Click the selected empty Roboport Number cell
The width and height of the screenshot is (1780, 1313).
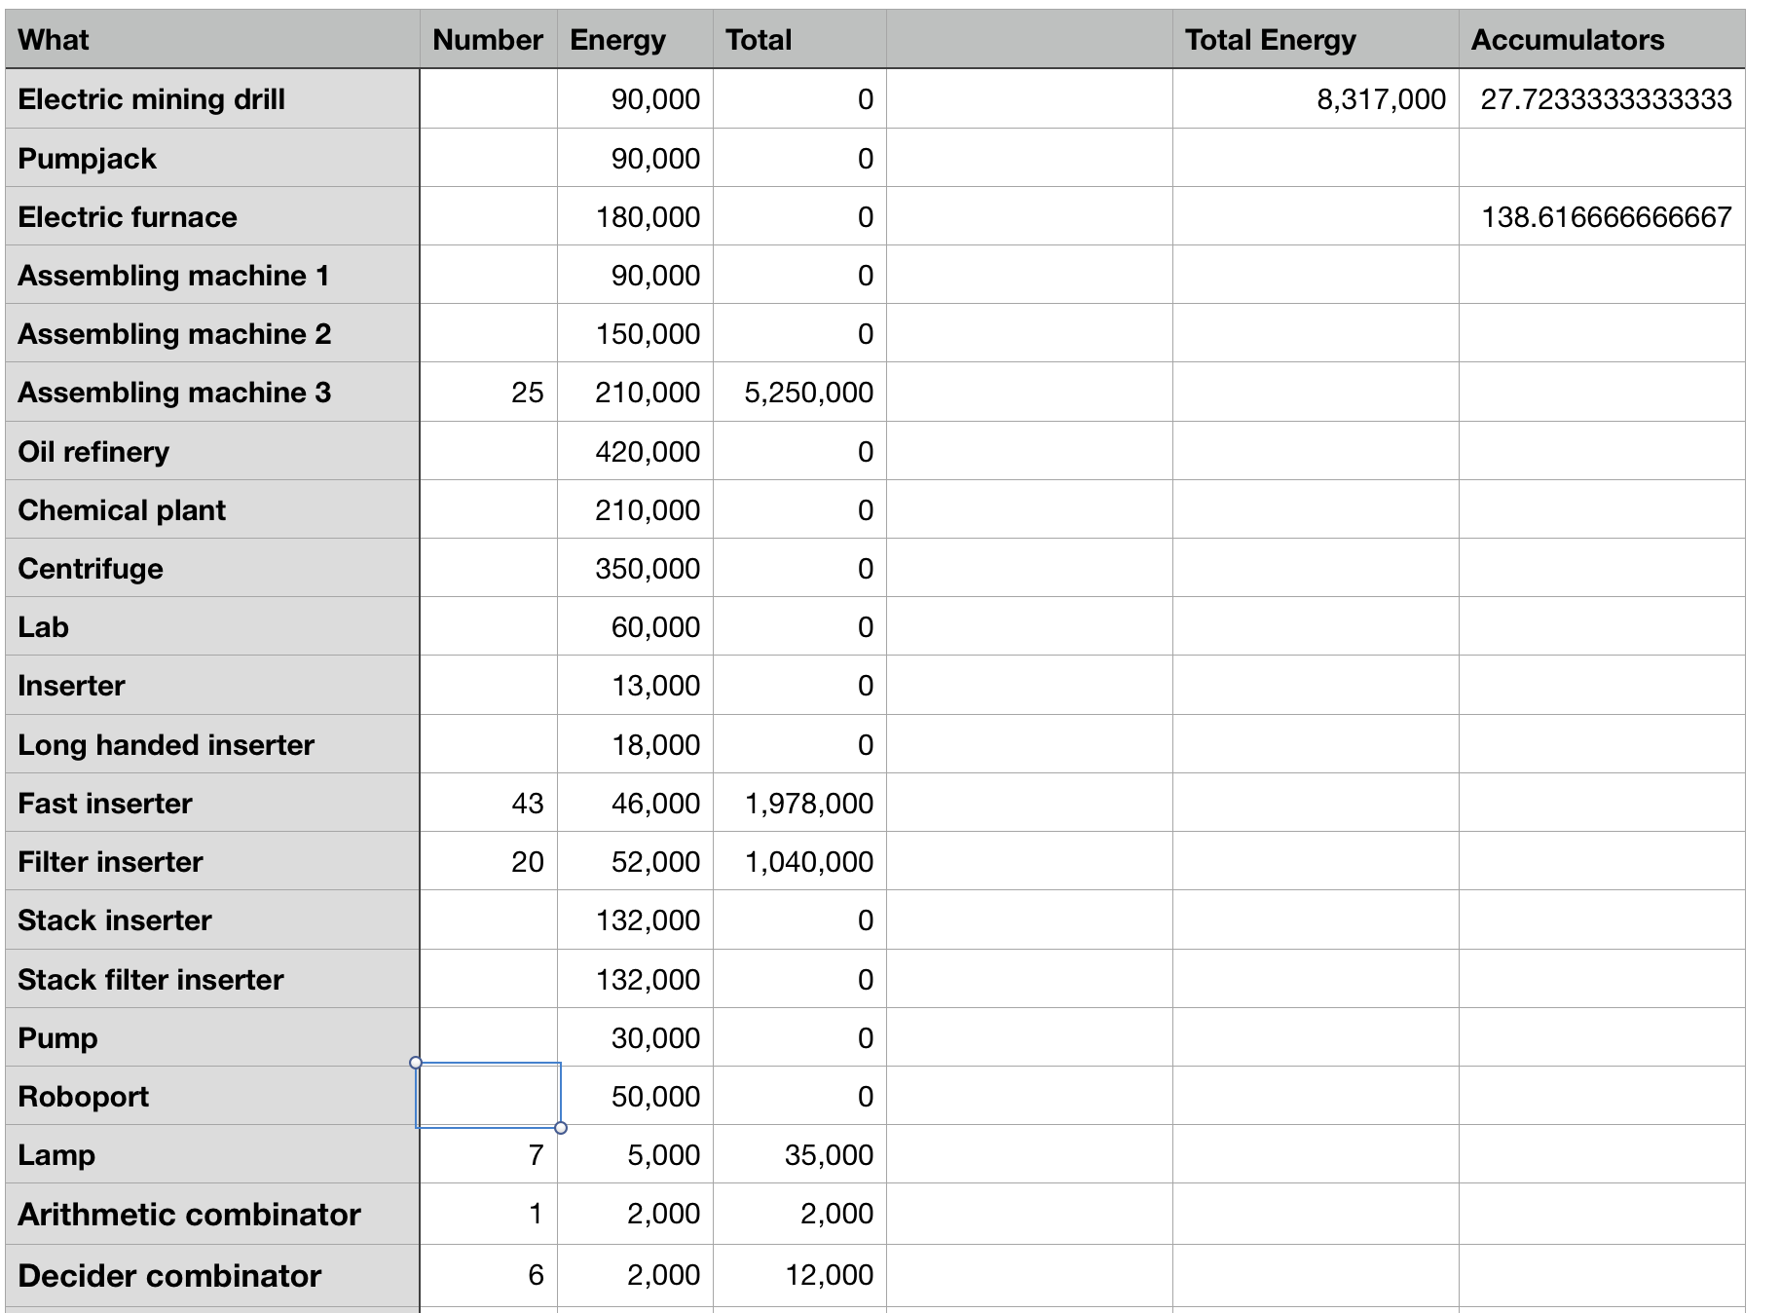488,1096
